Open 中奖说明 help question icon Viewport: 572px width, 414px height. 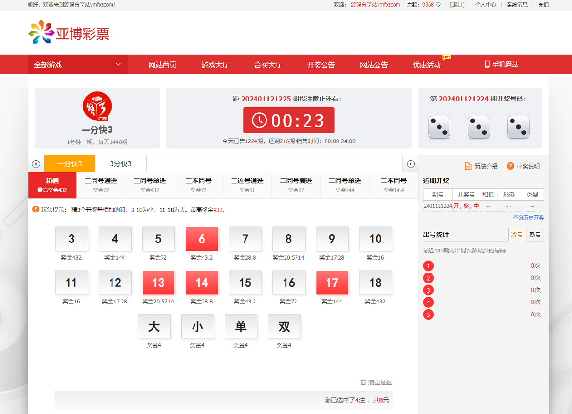coord(510,166)
